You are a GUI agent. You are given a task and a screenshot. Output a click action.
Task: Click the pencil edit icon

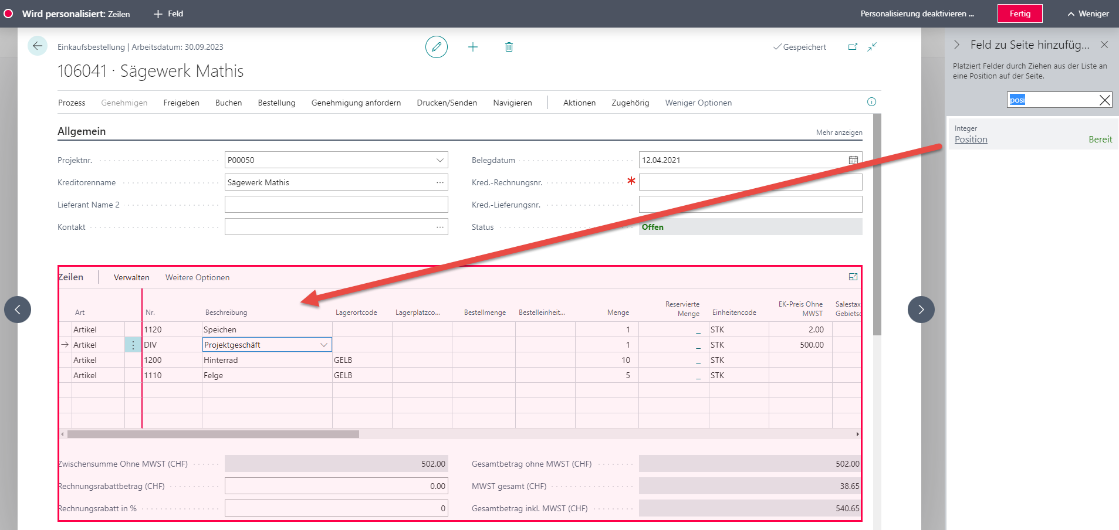pyautogui.click(x=437, y=47)
